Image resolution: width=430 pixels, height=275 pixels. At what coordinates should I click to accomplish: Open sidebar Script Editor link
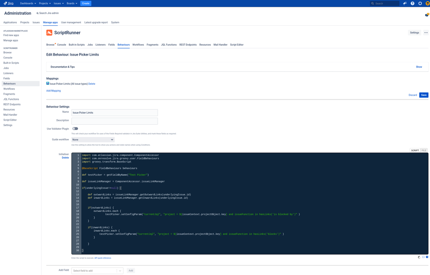point(10,120)
